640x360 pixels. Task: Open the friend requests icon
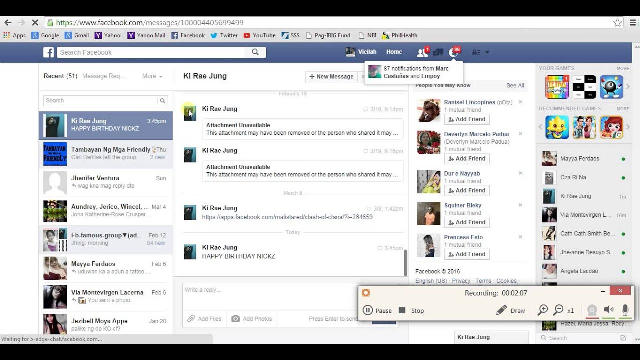[422, 52]
